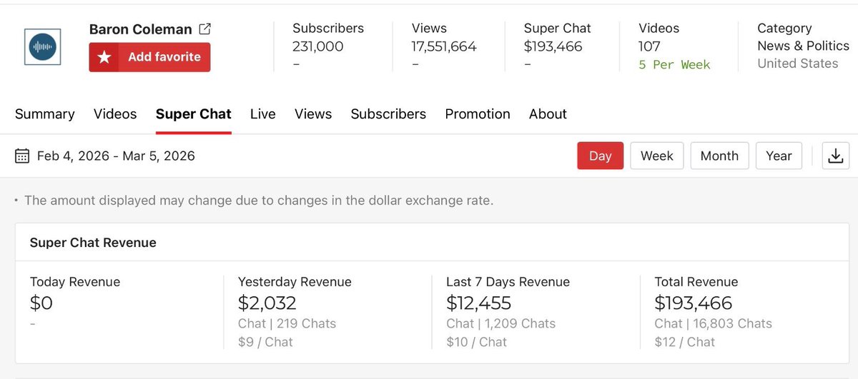Image resolution: width=858 pixels, height=379 pixels.
Task: Click the star icon on Add favorite
Action: click(105, 57)
